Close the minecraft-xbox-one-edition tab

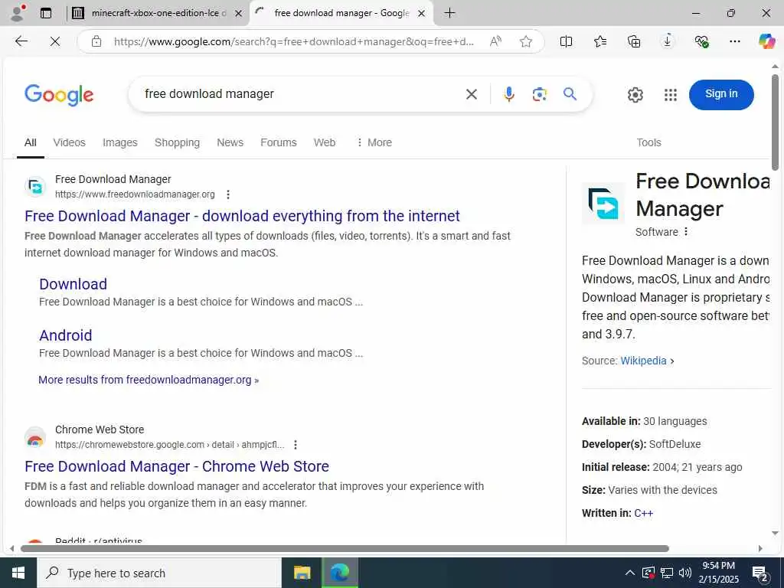[239, 14]
